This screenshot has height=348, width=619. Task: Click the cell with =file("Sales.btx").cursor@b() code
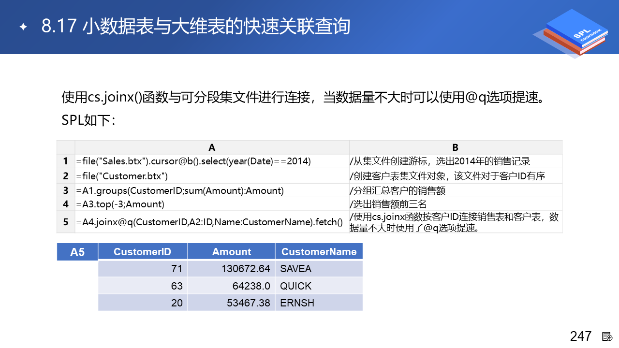212,161
